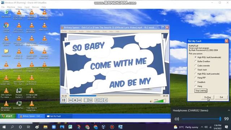Image resolution: width=231 pixels, height=130 pixels.
Task: Open File Explorer from host taskbar
Action: pos(45,127)
